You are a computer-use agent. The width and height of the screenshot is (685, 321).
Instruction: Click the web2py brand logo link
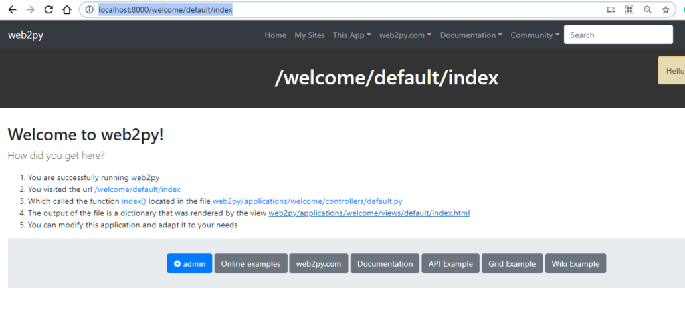(x=26, y=35)
